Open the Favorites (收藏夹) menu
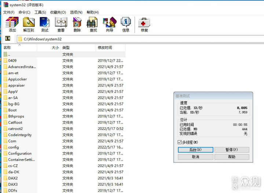Screen dimensions: 264x193 point(58,12)
